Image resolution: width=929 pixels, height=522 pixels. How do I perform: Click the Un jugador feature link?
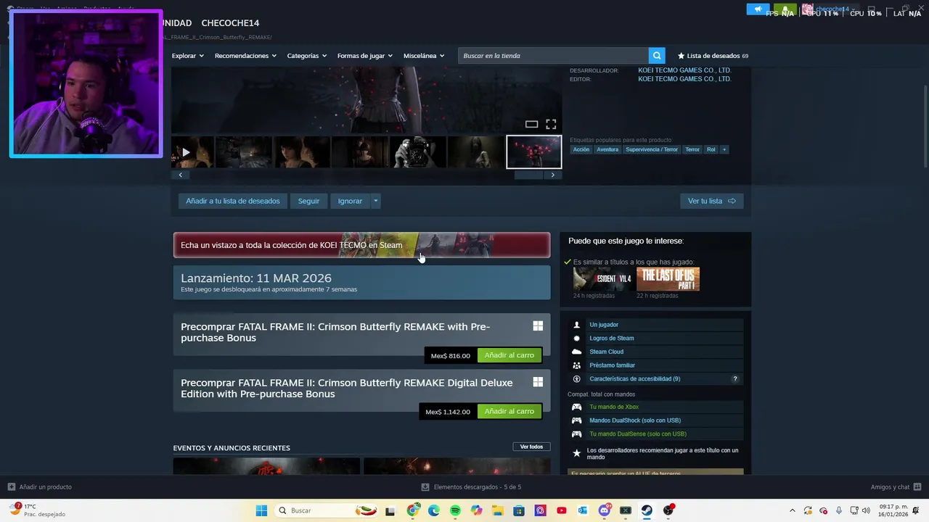click(x=604, y=325)
